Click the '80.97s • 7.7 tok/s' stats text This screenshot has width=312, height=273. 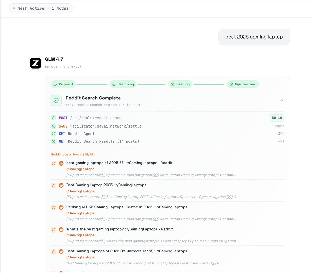point(63,67)
